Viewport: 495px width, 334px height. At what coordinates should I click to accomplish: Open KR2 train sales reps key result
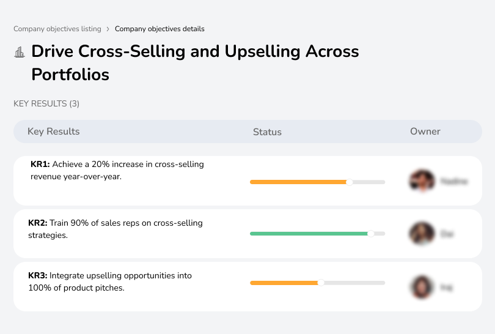115,229
